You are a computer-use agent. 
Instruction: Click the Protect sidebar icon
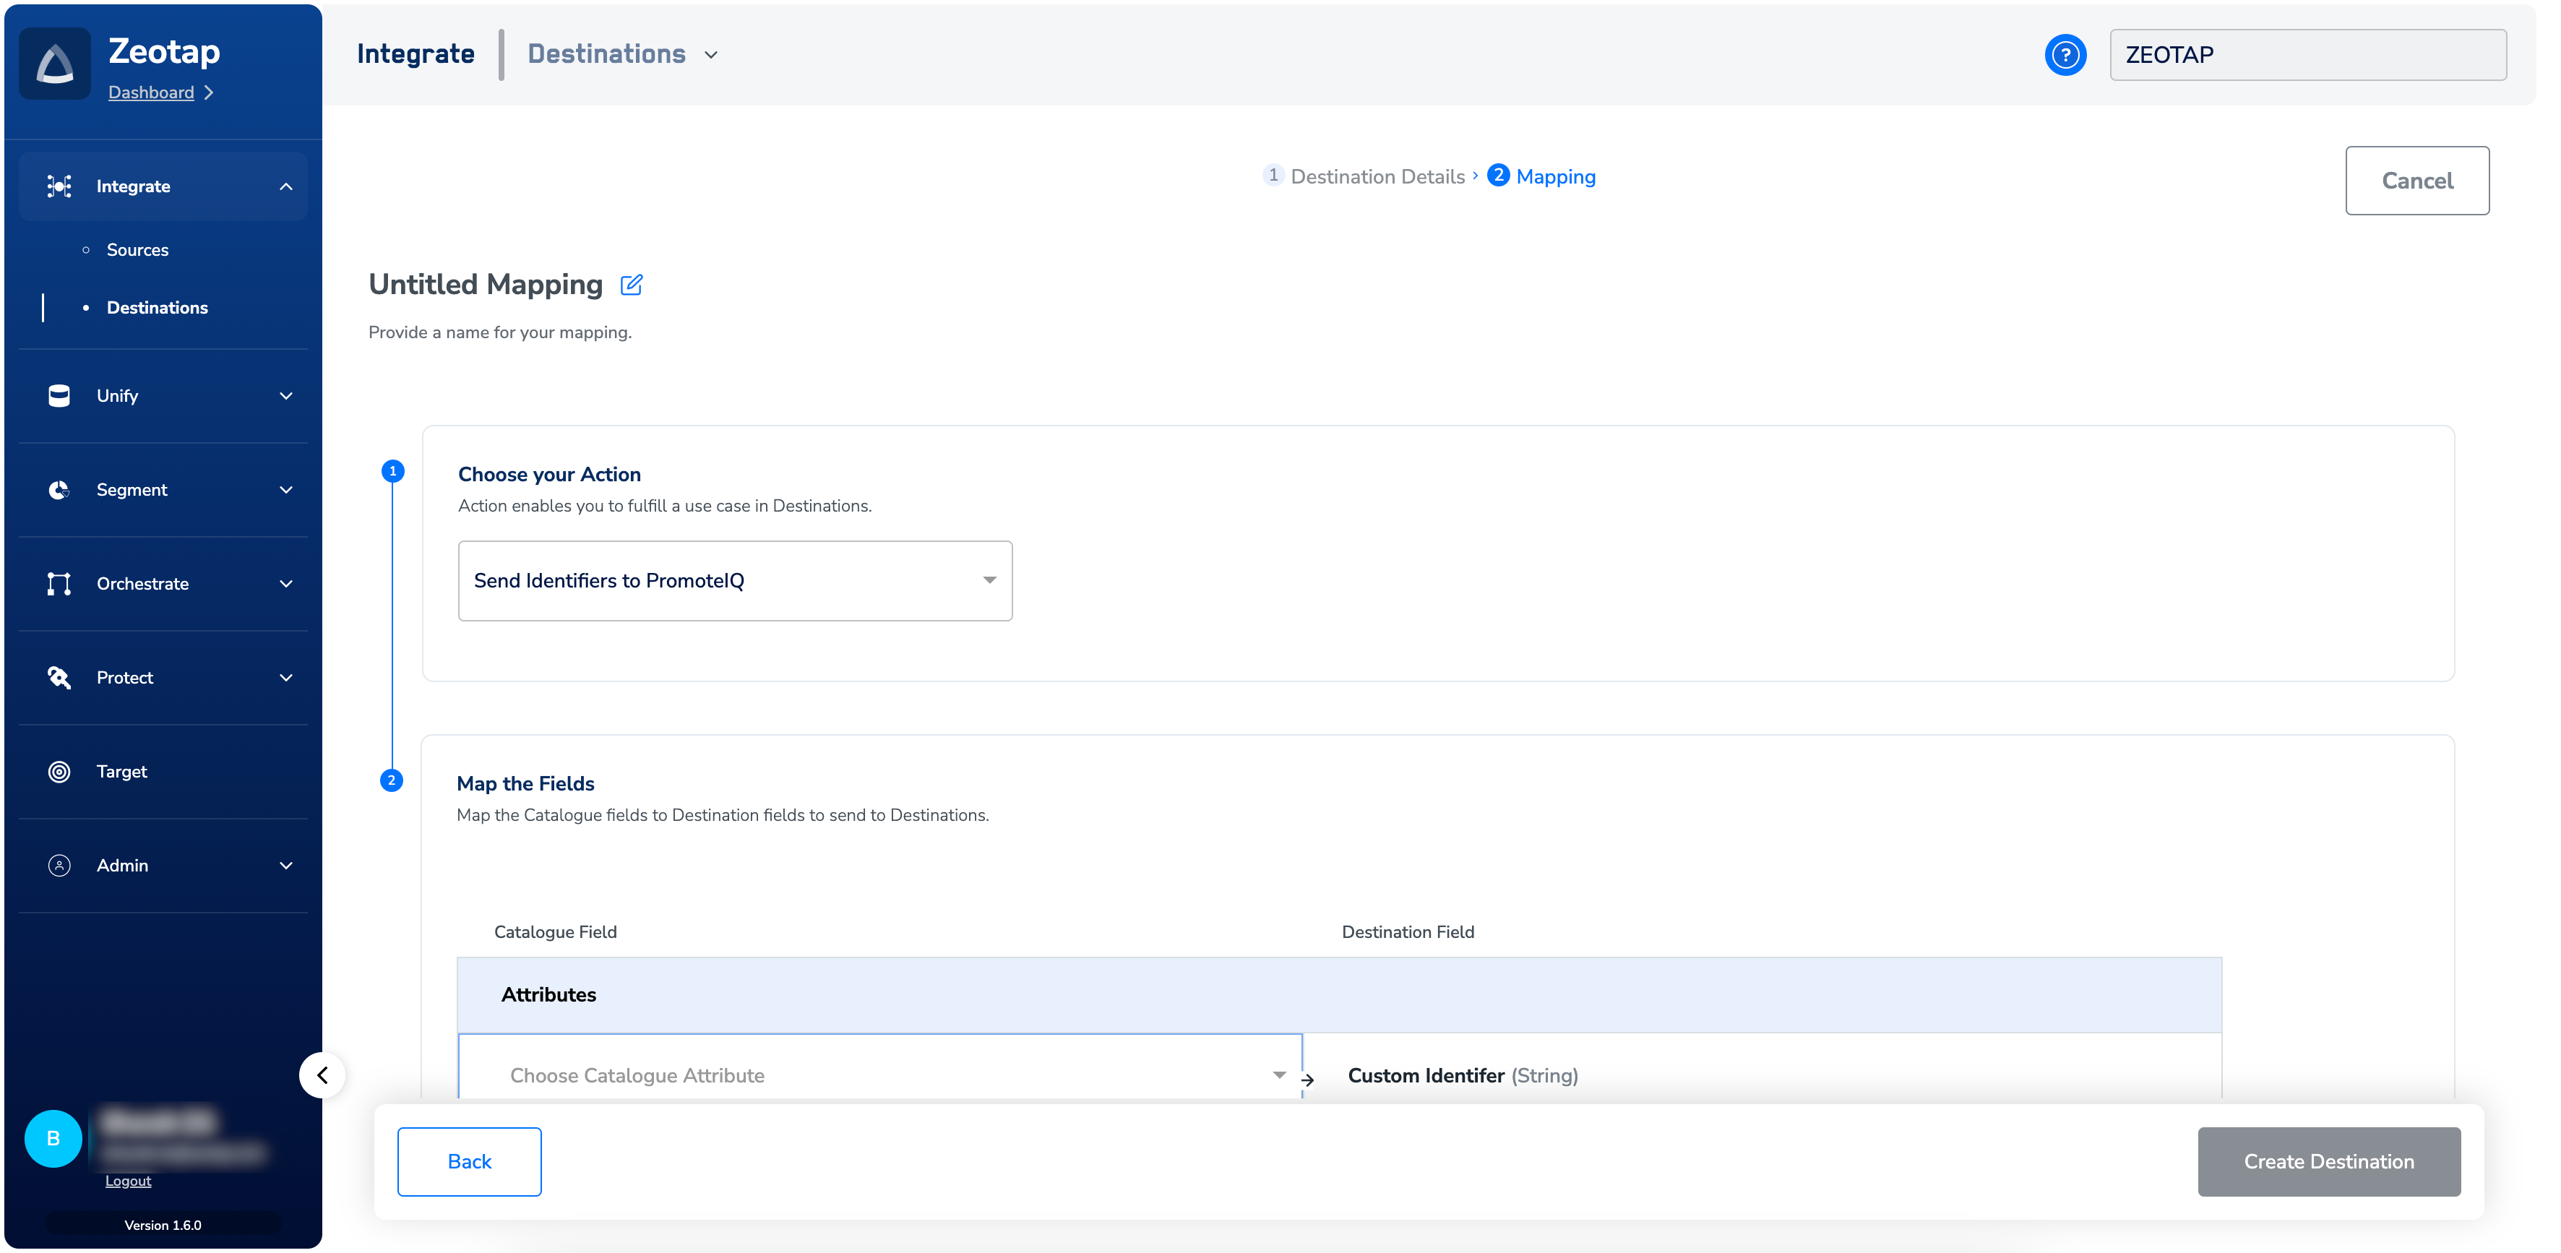pos(60,679)
